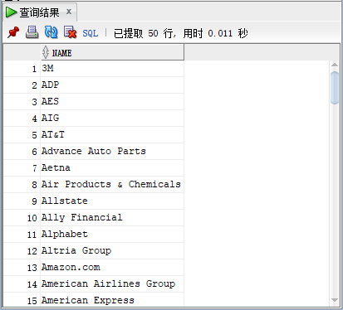Select the Advance Auto Parts cell

click(x=112, y=152)
